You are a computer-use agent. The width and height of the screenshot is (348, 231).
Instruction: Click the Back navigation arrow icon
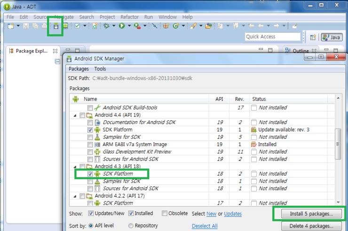[x=261, y=26]
